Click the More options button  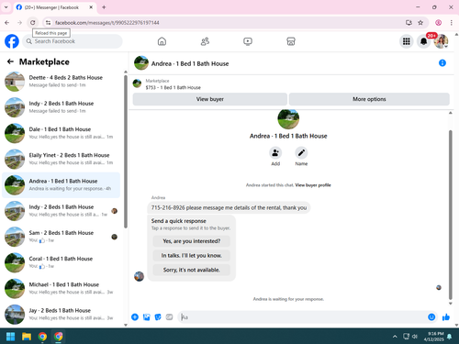click(369, 99)
